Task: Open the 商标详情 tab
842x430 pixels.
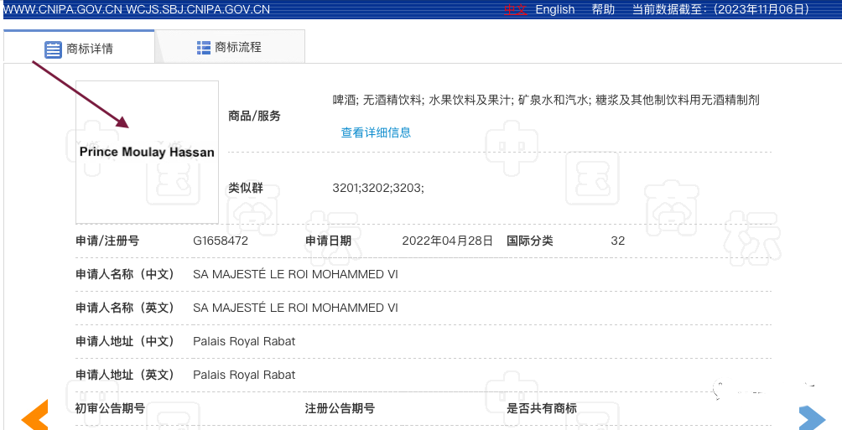Action: click(x=79, y=47)
